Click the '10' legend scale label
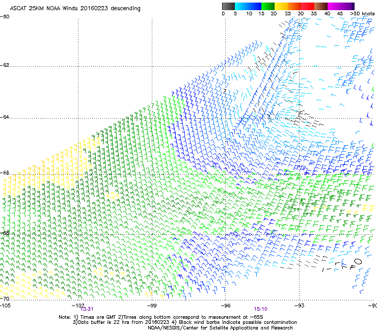Viewport: 377px width, 331px height. 249,14
